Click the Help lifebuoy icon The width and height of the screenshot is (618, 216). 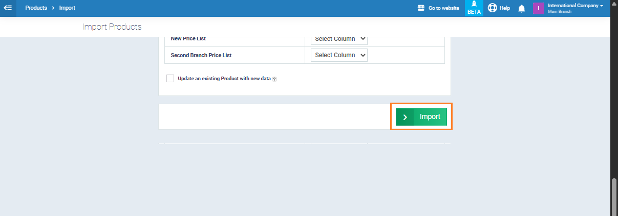[x=493, y=8]
